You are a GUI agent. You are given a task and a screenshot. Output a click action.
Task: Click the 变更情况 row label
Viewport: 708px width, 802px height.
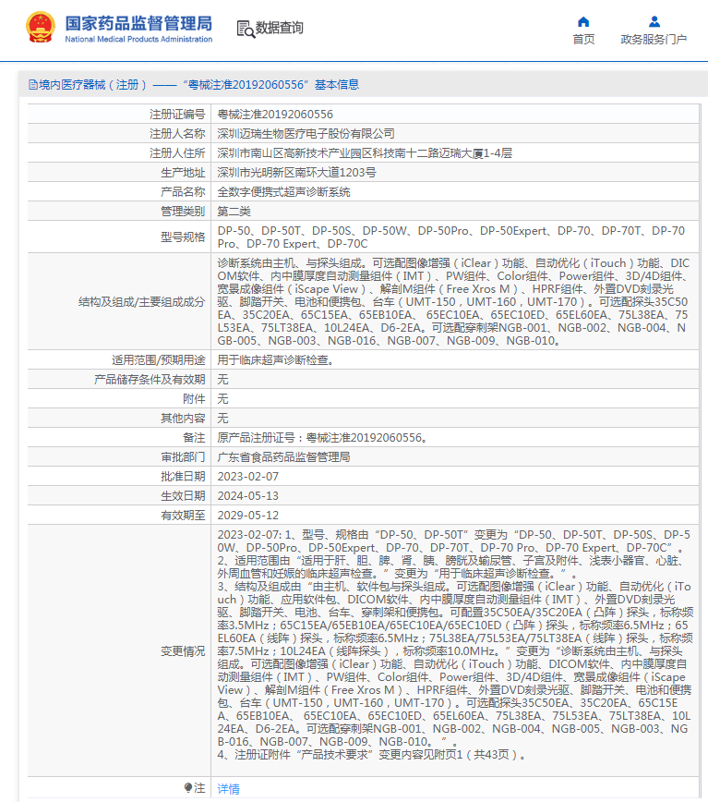(x=183, y=651)
